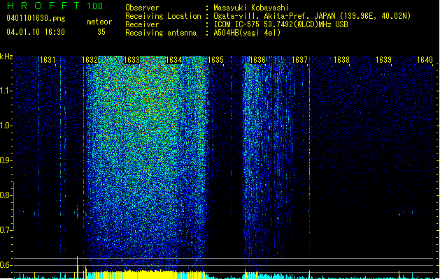Click the Receiving antenna label
Screen dimensions: 440x279
[161, 33]
